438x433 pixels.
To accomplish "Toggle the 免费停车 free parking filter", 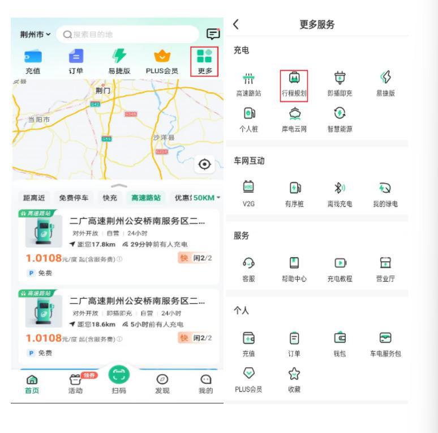I will [75, 198].
